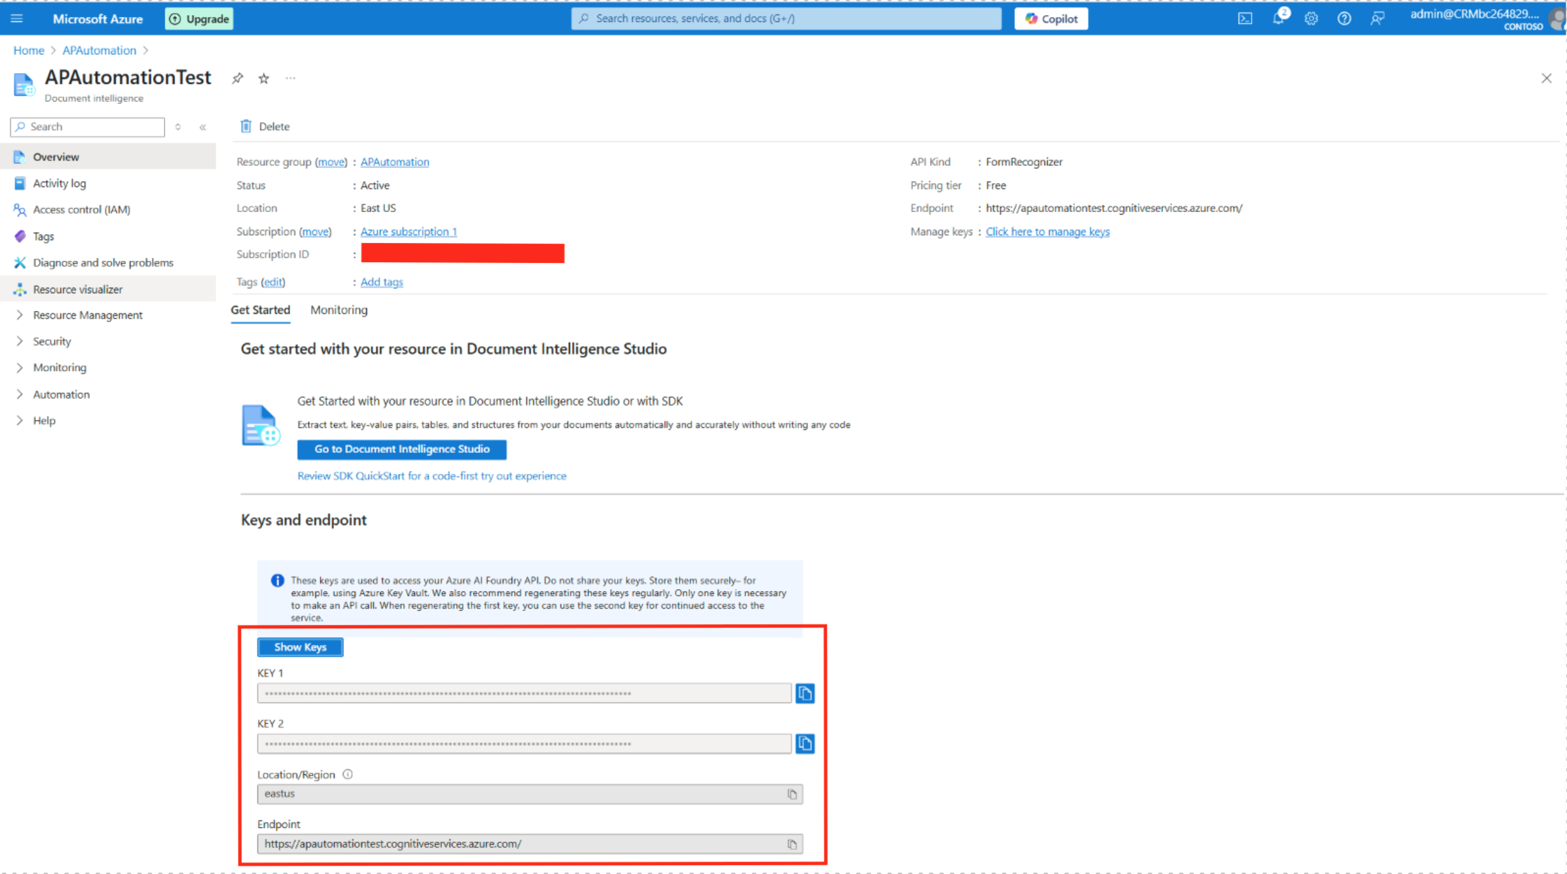The width and height of the screenshot is (1567, 874).
Task: Go to Document Intelligence Studio
Action: click(402, 449)
